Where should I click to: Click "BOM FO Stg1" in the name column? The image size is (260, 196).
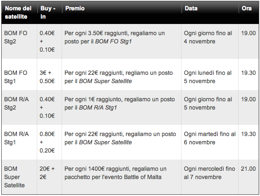pos(16,76)
